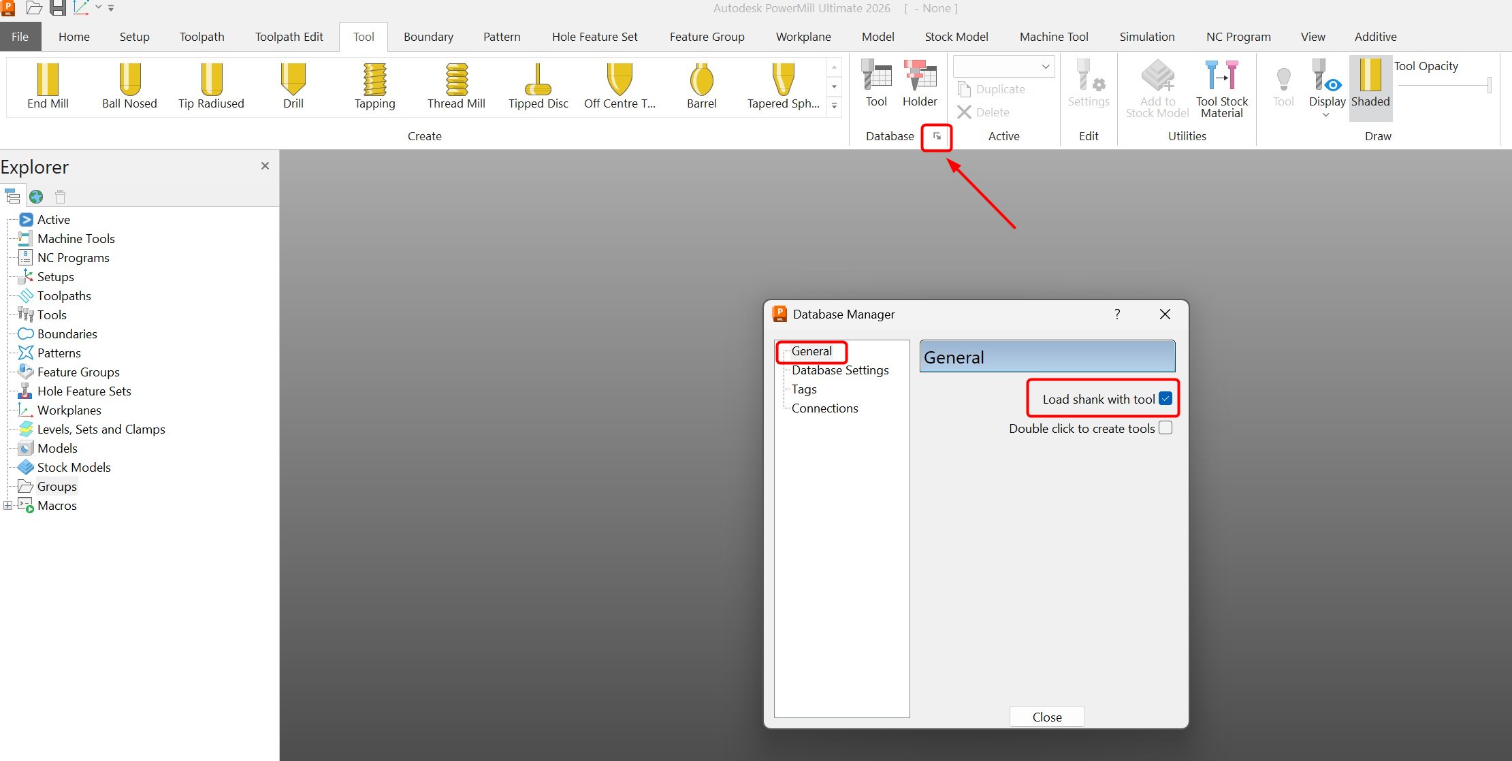Open the Tool database search
This screenshot has width=1512, height=761.
(x=876, y=84)
